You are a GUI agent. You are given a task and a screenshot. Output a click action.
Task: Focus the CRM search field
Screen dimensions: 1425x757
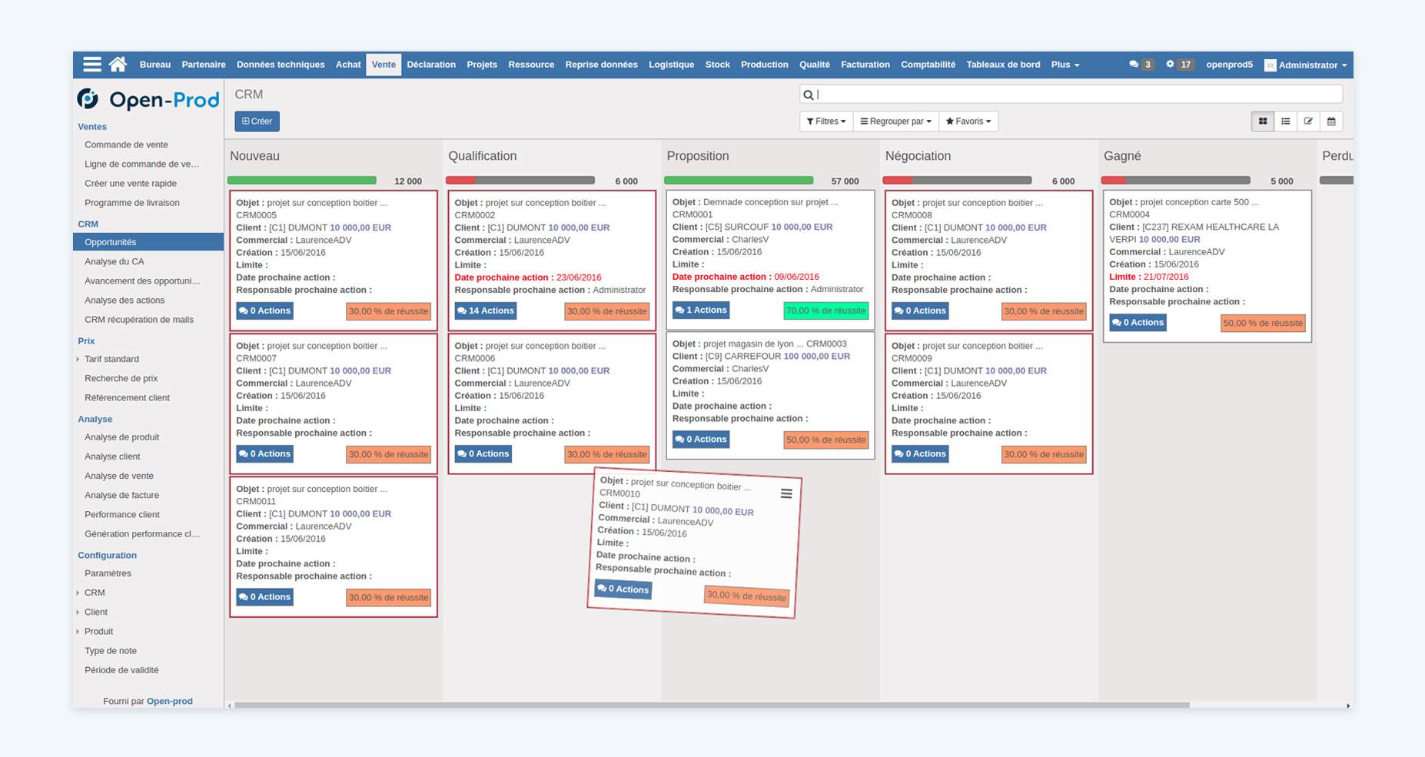click(1076, 95)
